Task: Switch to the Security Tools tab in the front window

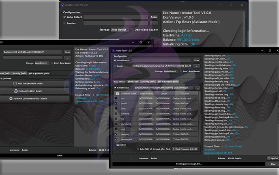Action: tap(148, 82)
